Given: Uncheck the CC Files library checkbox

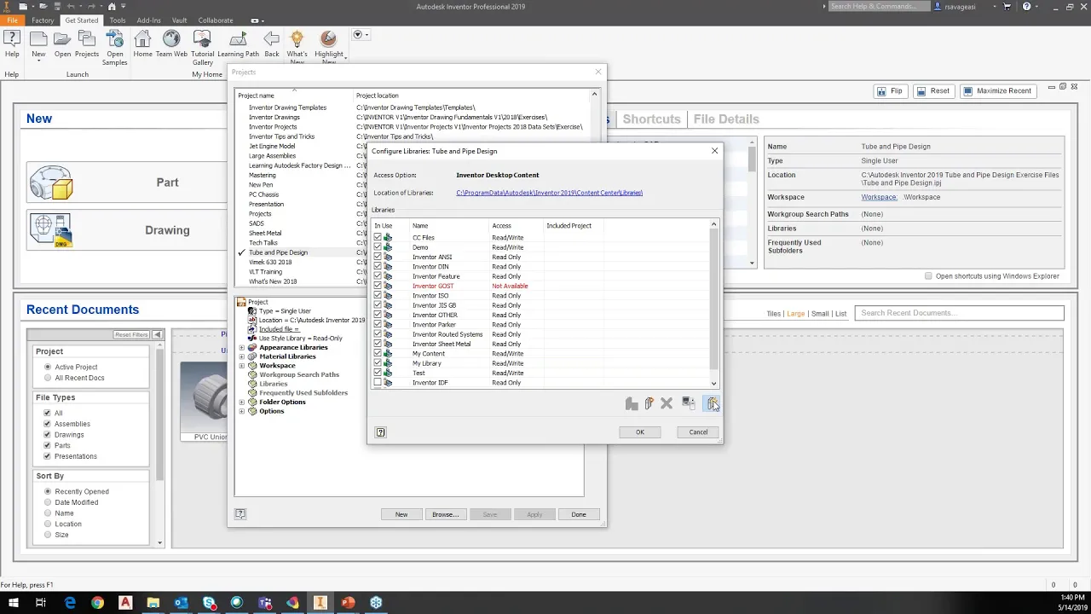Looking at the screenshot, I should (378, 238).
